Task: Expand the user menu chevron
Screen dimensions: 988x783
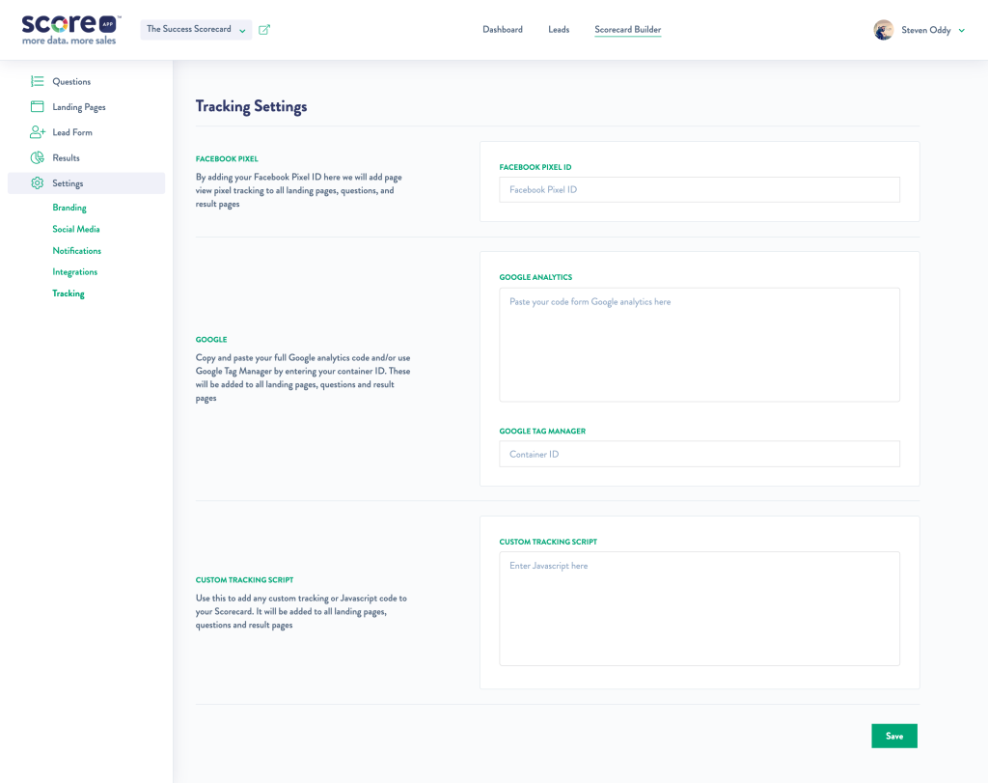Action: [x=962, y=30]
